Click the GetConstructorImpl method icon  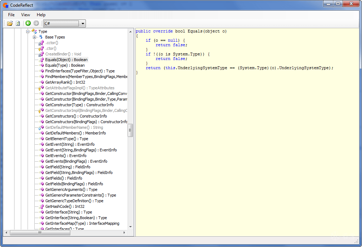point(41,110)
